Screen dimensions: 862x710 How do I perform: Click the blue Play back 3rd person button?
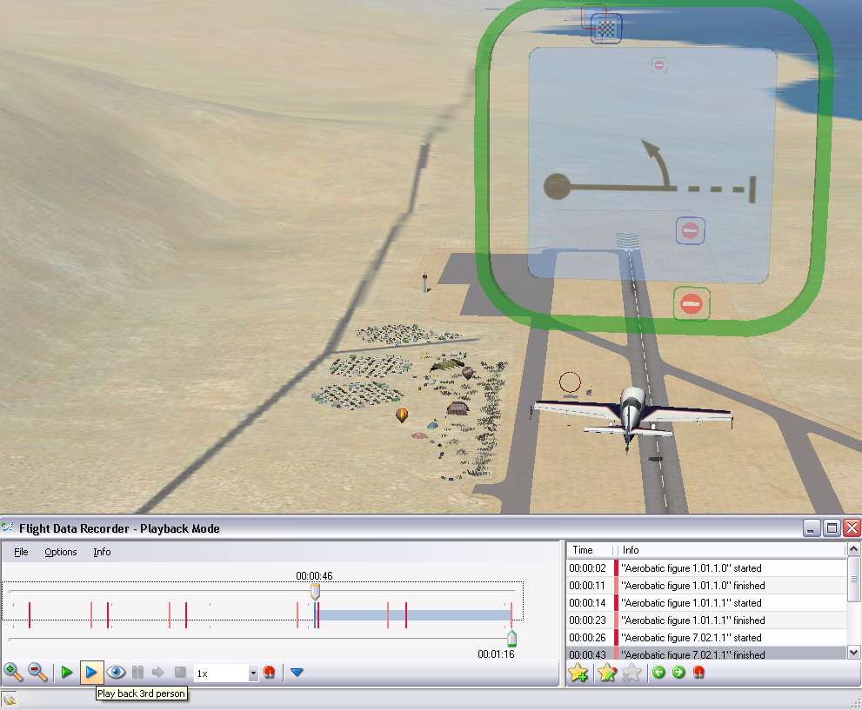click(91, 672)
